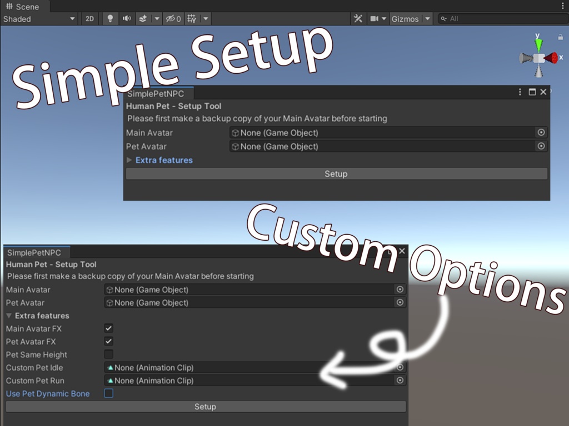Open Main Avatar object picker in upper window
The height and width of the screenshot is (426, 569).
[541, 133]
